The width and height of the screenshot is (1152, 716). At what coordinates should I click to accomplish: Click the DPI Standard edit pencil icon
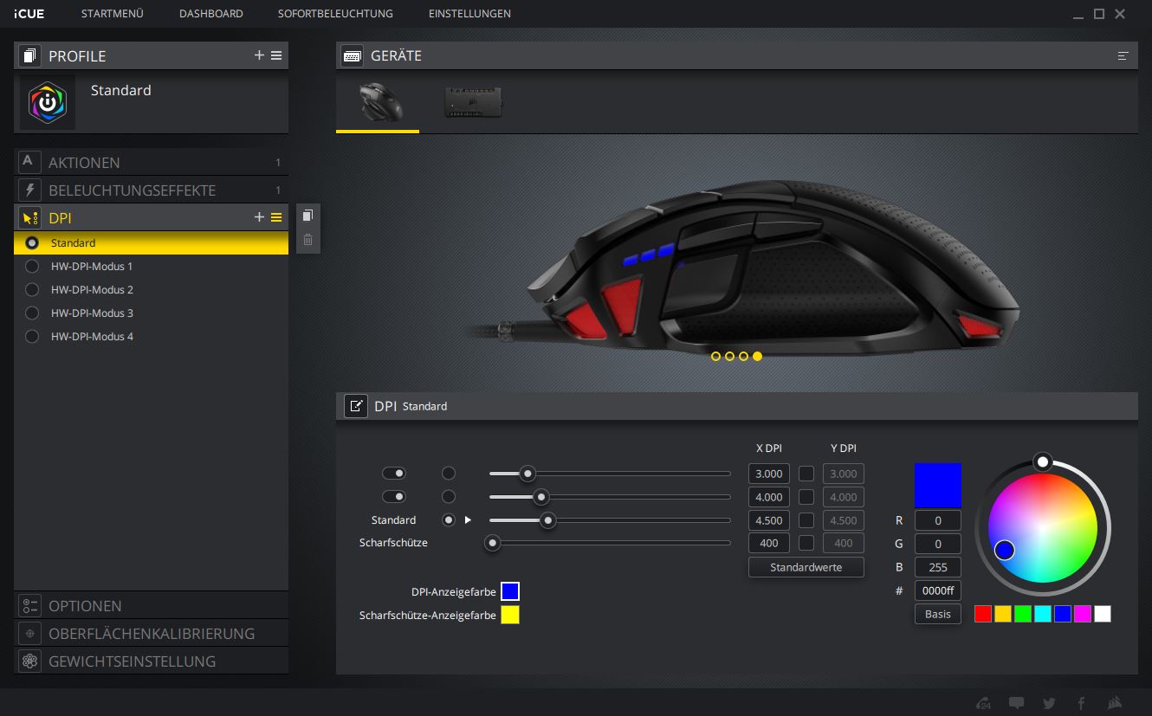355,406
